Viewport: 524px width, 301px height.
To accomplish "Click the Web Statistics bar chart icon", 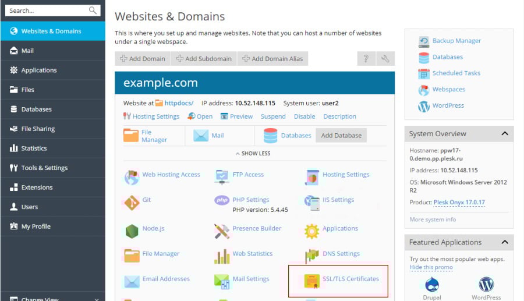I will point(222,256).
